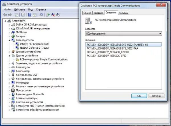Click the Update driver toolbar icon
Image resolution: width=171 pixels, height=126 pixels.
[48, 15]
